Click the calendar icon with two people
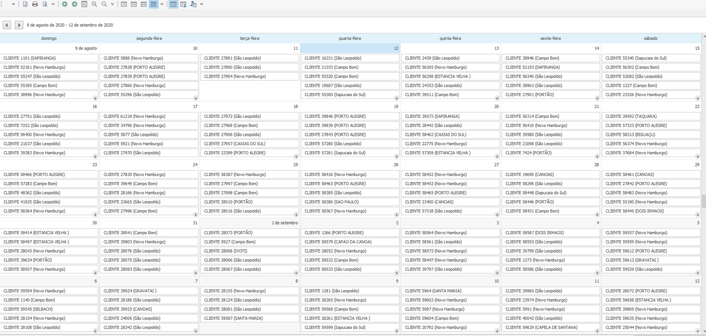The width and height of the screenshot is (706, 336). point(193,4)
